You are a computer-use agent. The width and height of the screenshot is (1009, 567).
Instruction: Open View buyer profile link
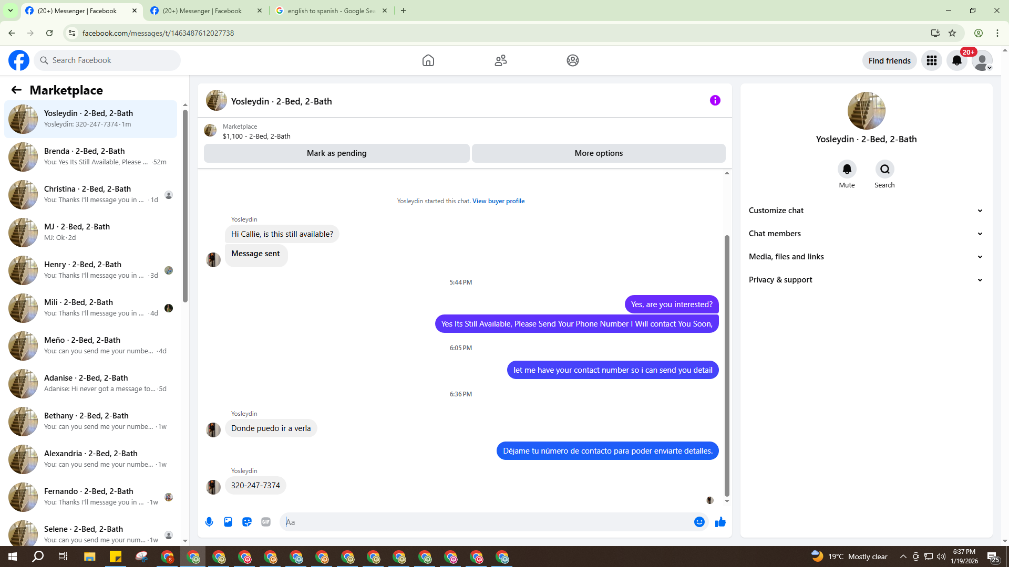(x=498, y=201)
